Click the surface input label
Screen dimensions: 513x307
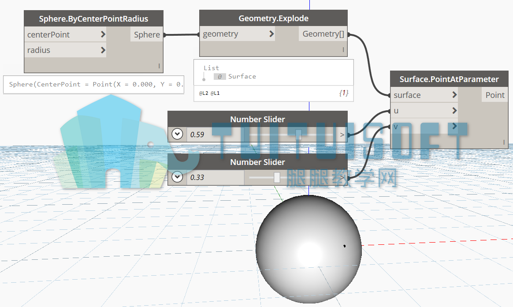point(407,95)
